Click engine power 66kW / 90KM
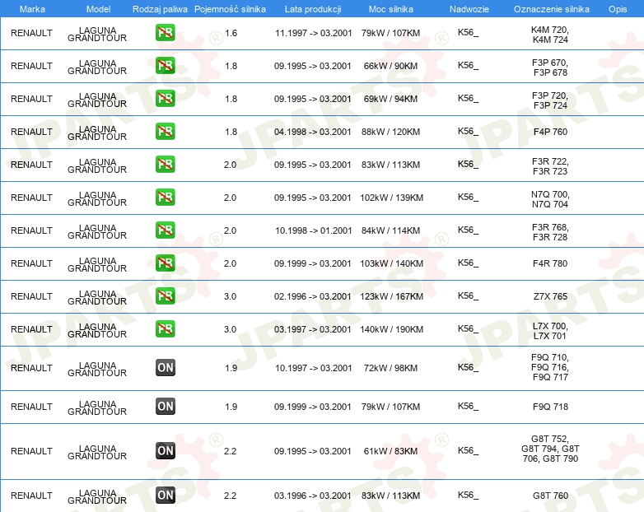The image size is (644, 512). point(390,66)
